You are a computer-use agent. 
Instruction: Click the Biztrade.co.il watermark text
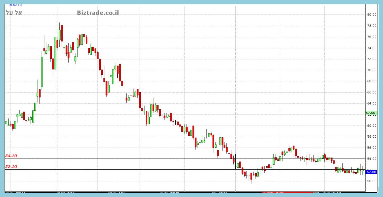click(98, 13)
